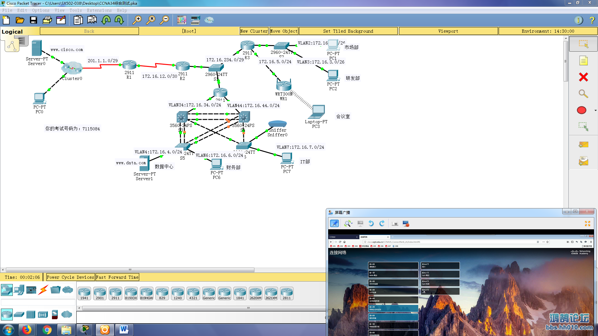Image resolution: width=598 pixels, height=336 pixels.
Task: Click the fullscreen icon in the broadcast window
Action: click(x=587, y=223)
